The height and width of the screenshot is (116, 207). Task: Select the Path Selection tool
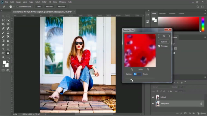(x=8, y=49)
